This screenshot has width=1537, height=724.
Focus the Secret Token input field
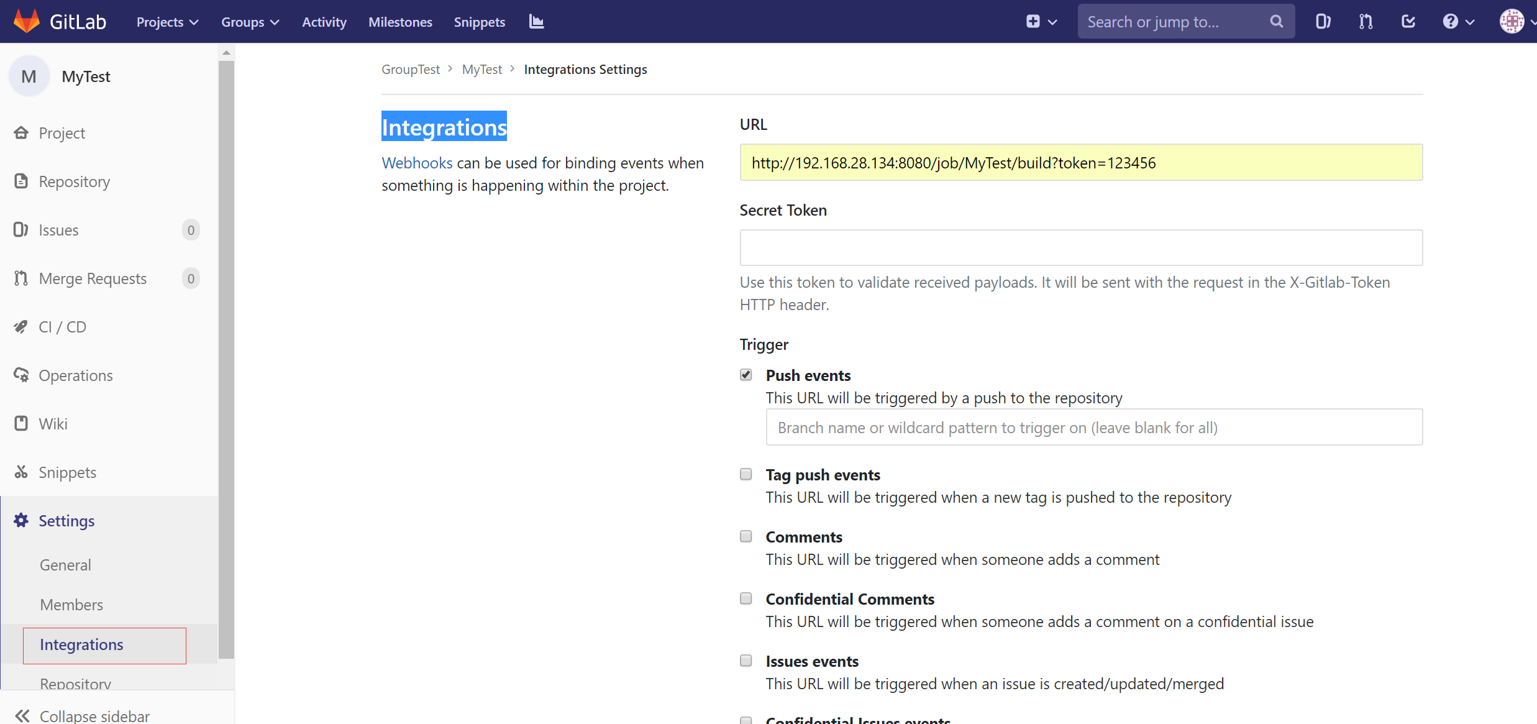[1081, 247]
